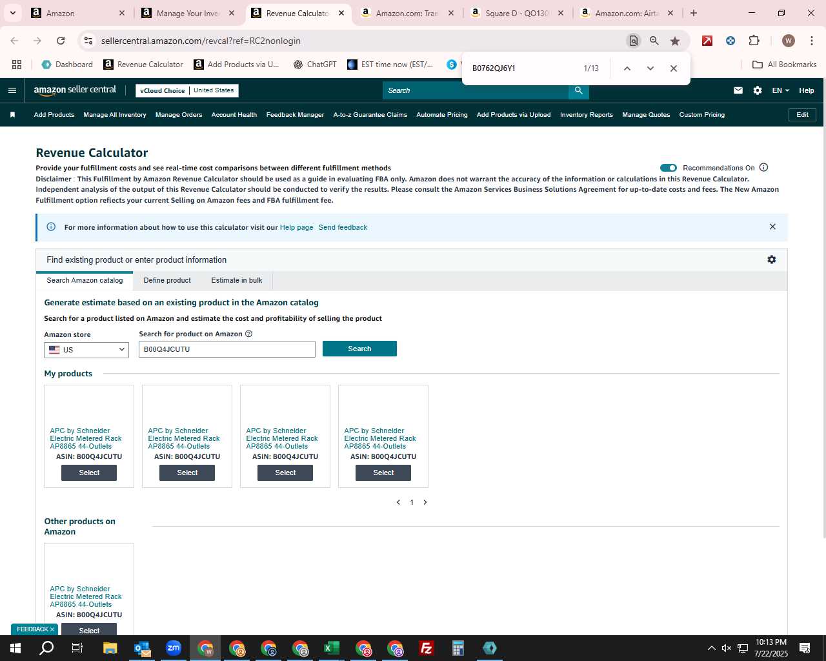This screenshot has height=661, width=826.
Task: Open the Seller Central hamburger menu
Action: coord(12,90)
